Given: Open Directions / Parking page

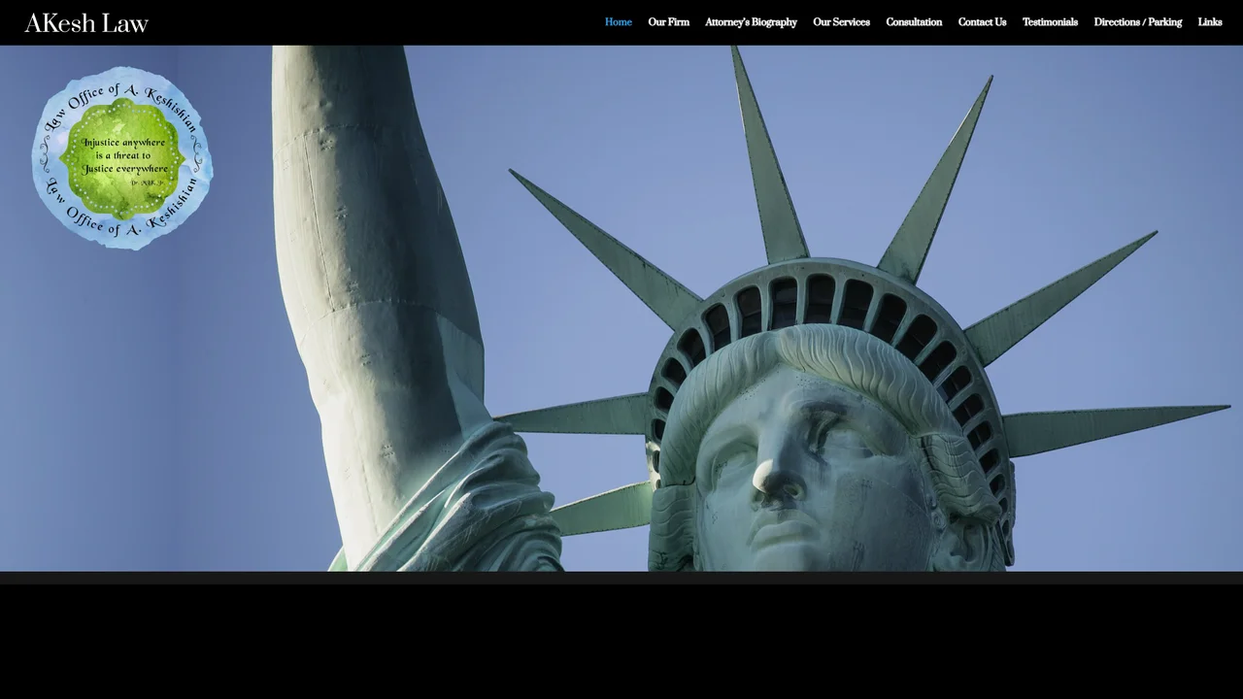Looking at the screenshot, I should (x=1138, y=22).
